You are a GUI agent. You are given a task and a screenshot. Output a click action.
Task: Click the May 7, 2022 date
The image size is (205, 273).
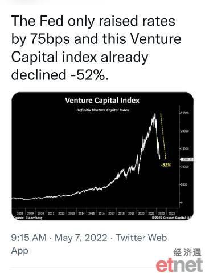point(81,238)
